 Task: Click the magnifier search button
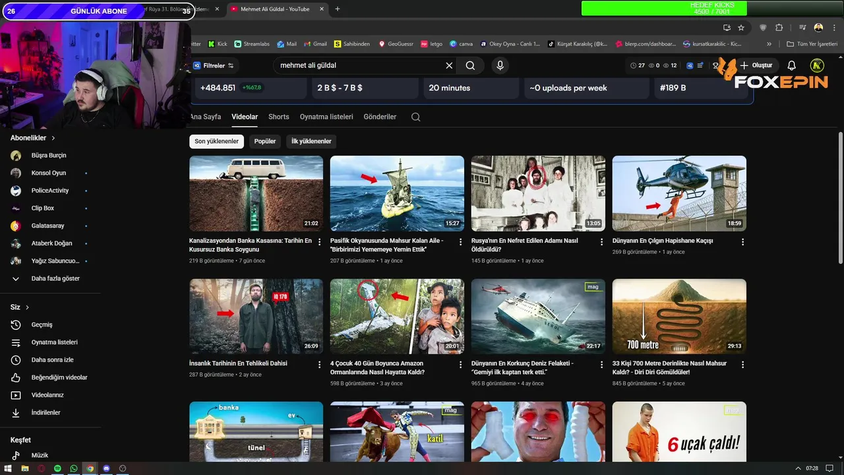[470, 65]
